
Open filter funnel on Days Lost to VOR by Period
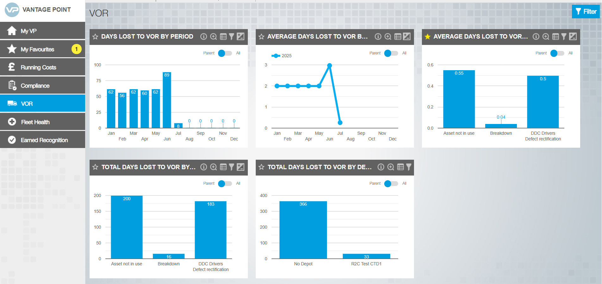click(x=232, y=37)
